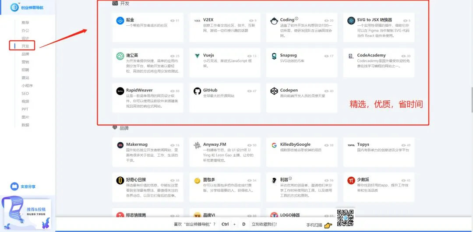Click the SVG to JSX React icon
473x232 pixels.
(351, 21)
